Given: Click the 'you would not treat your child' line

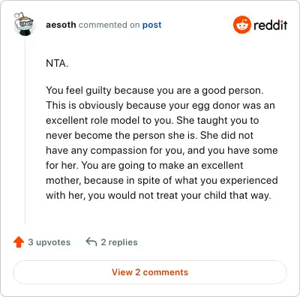Looking at the screenshot, I should pos(158,195).
